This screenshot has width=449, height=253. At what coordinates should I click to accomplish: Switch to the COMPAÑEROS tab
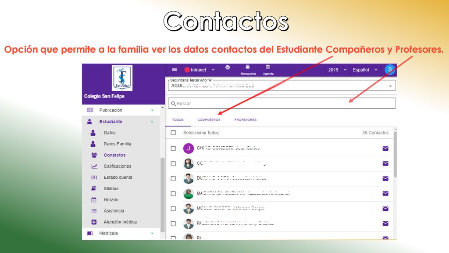[x=209, y=120]
